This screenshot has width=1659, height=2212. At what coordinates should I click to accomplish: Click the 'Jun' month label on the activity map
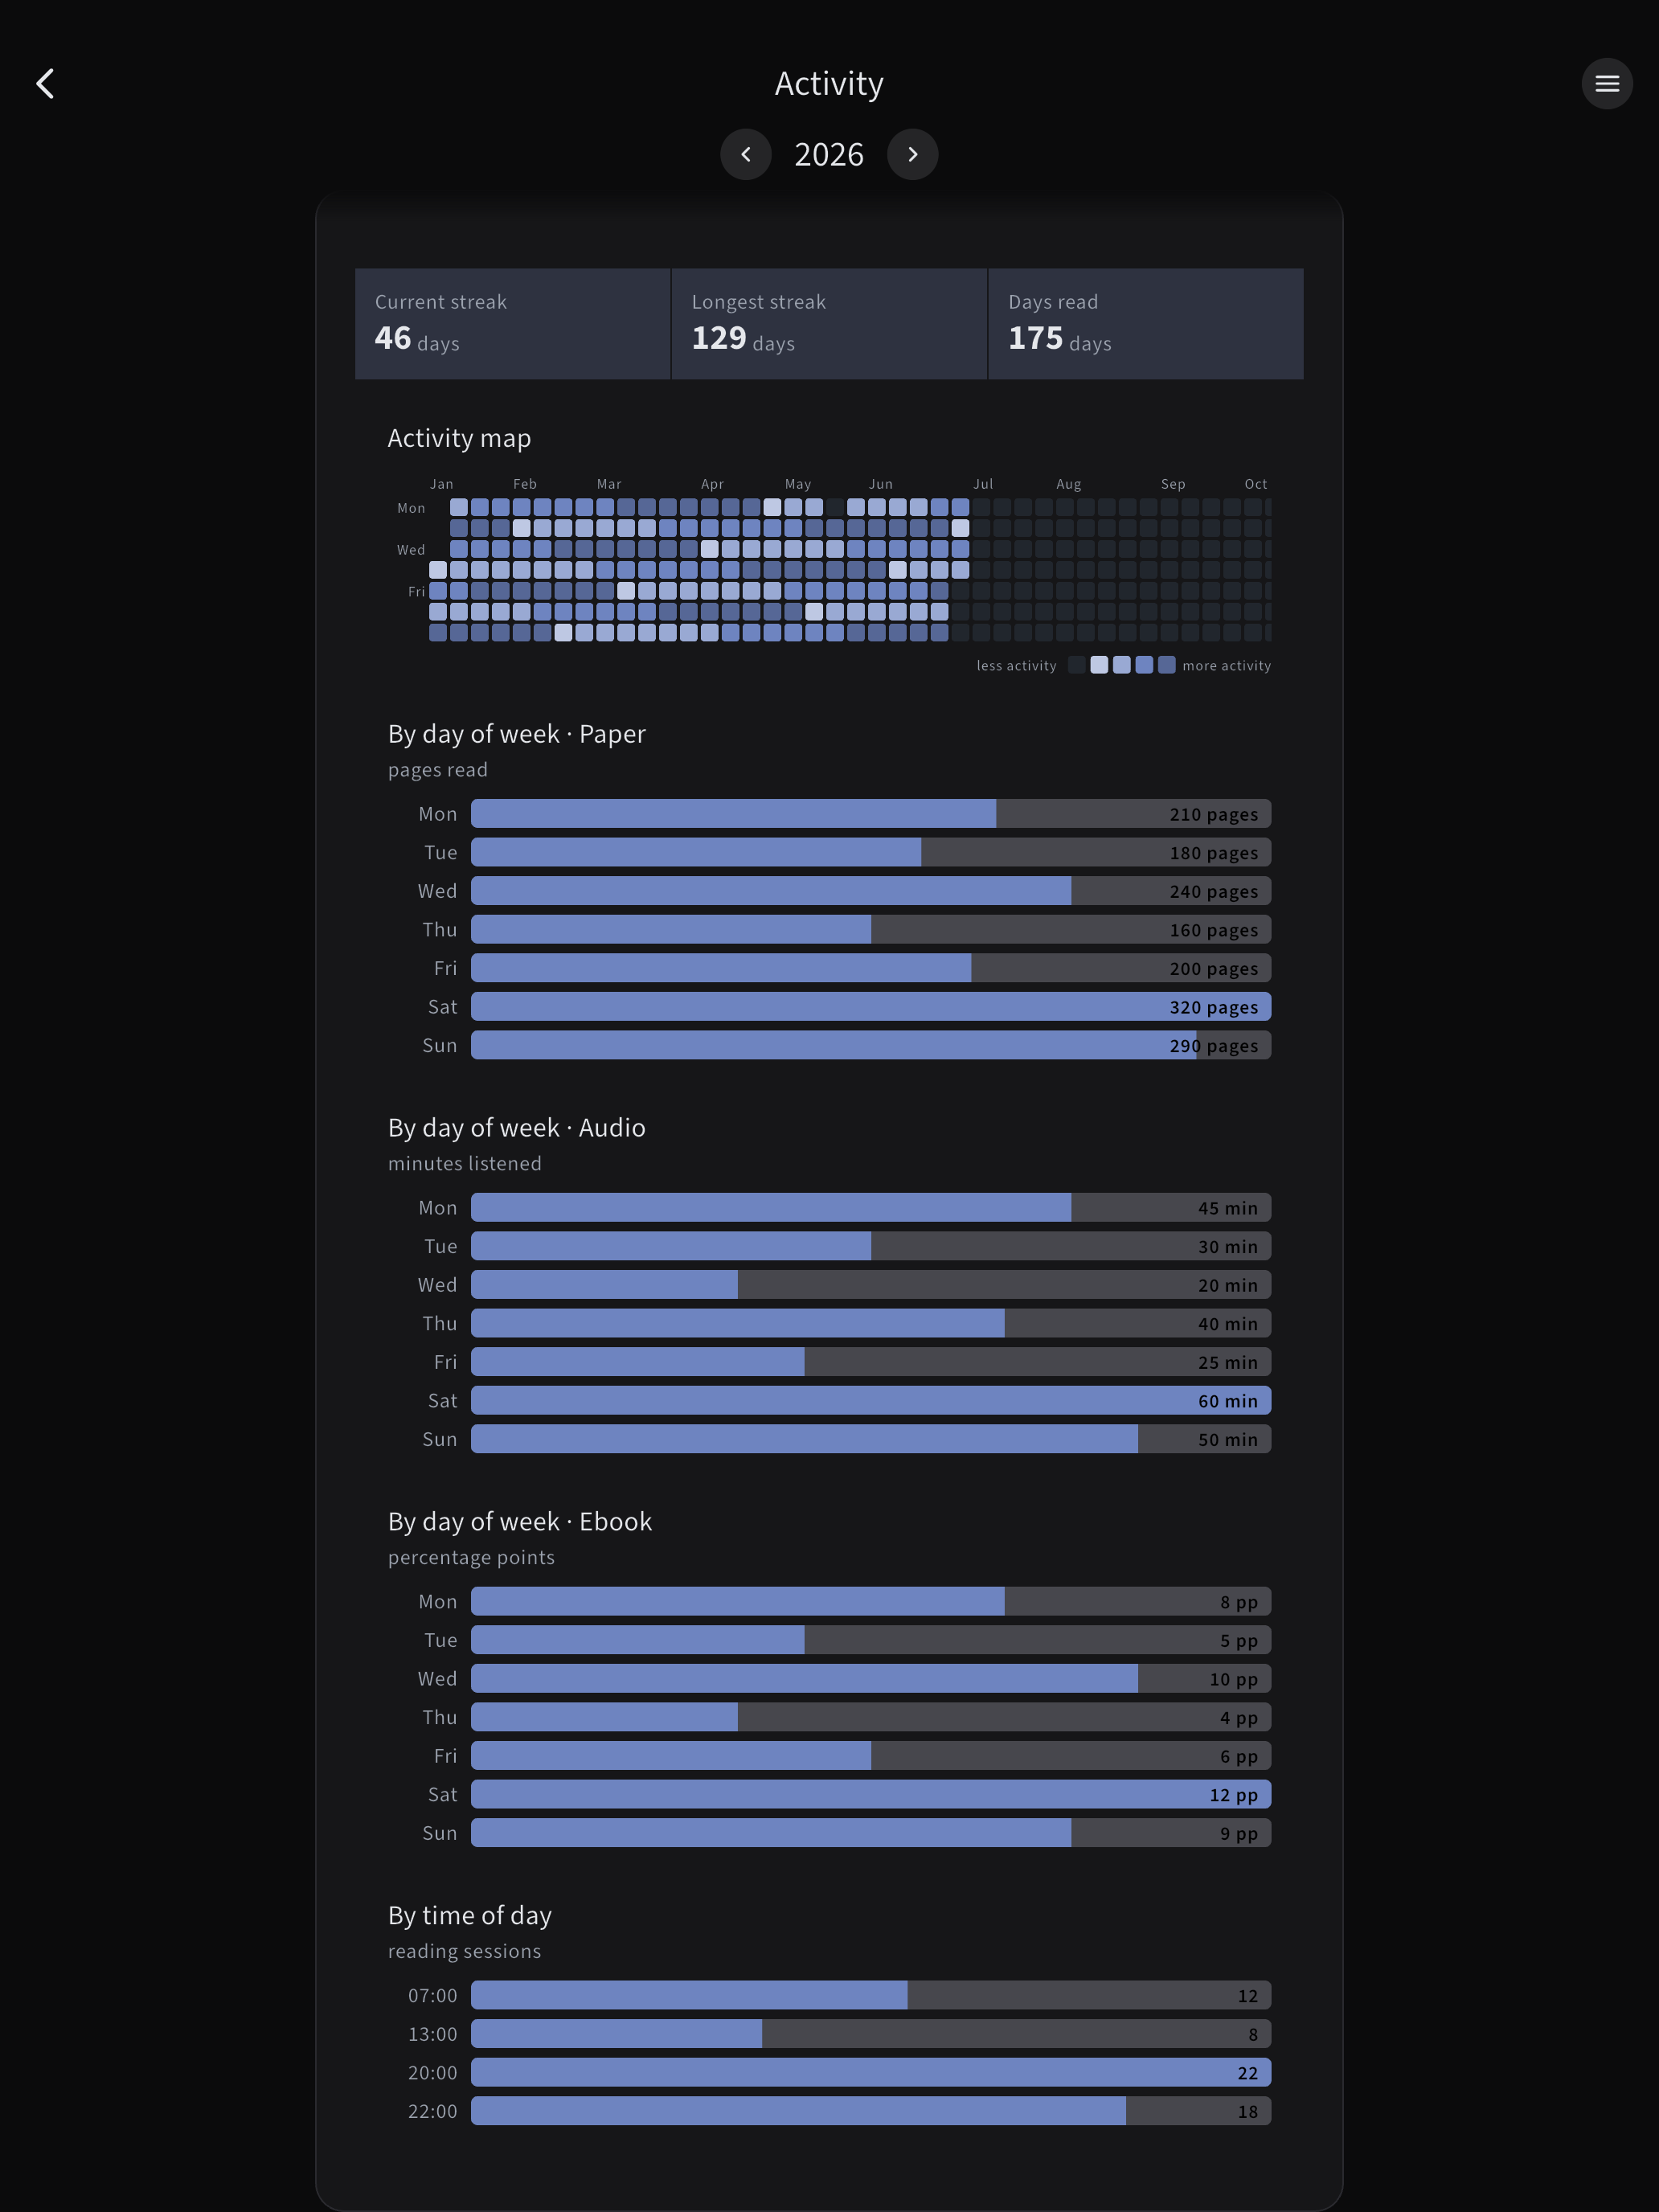point(881,484)
